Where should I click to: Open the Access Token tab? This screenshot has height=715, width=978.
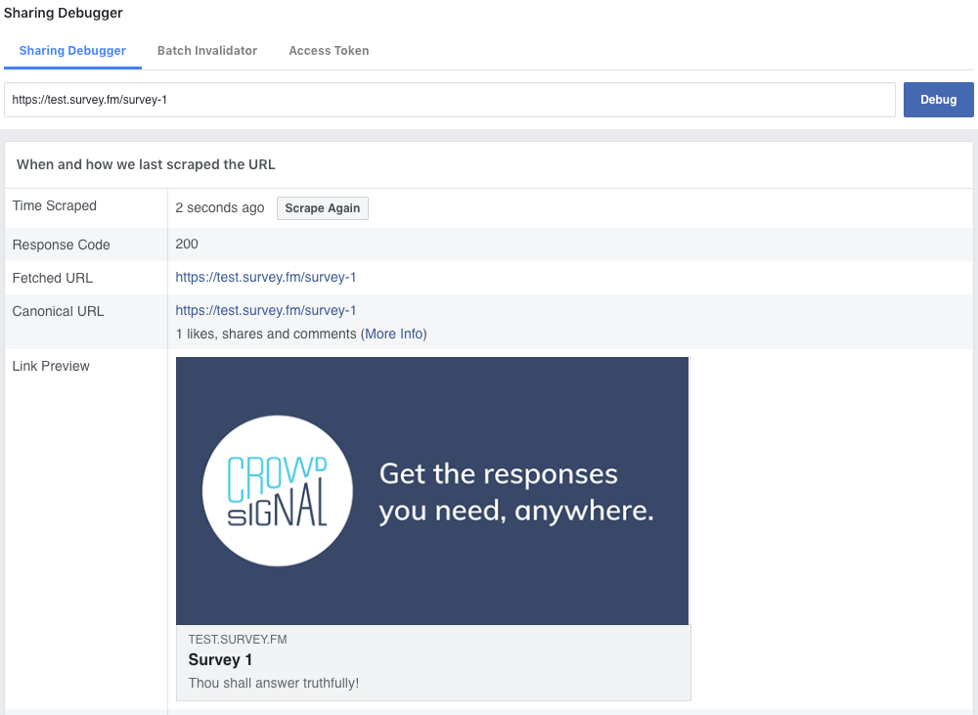tap(329, 51)
